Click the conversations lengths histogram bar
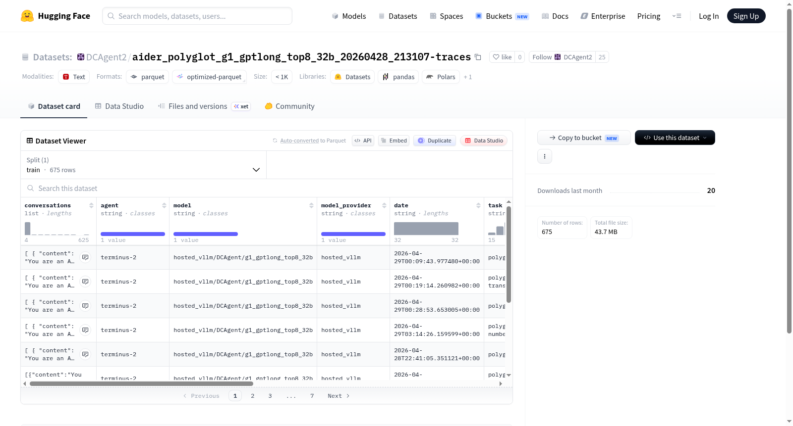 [x=28, y=229]
